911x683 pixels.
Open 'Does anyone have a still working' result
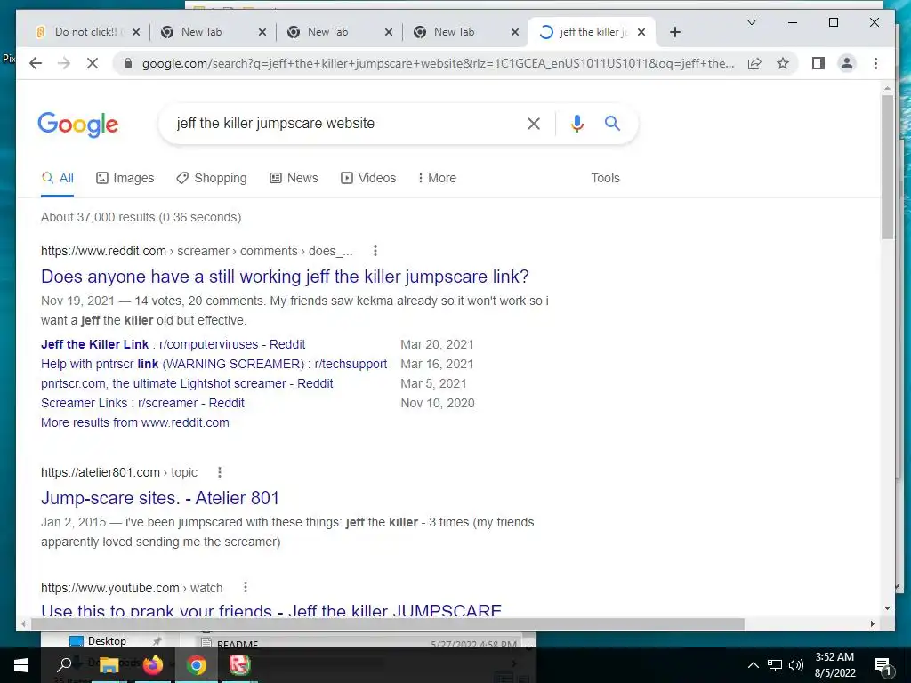[285, 277]
